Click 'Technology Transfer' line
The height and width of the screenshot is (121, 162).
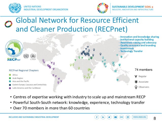(131, 51)
